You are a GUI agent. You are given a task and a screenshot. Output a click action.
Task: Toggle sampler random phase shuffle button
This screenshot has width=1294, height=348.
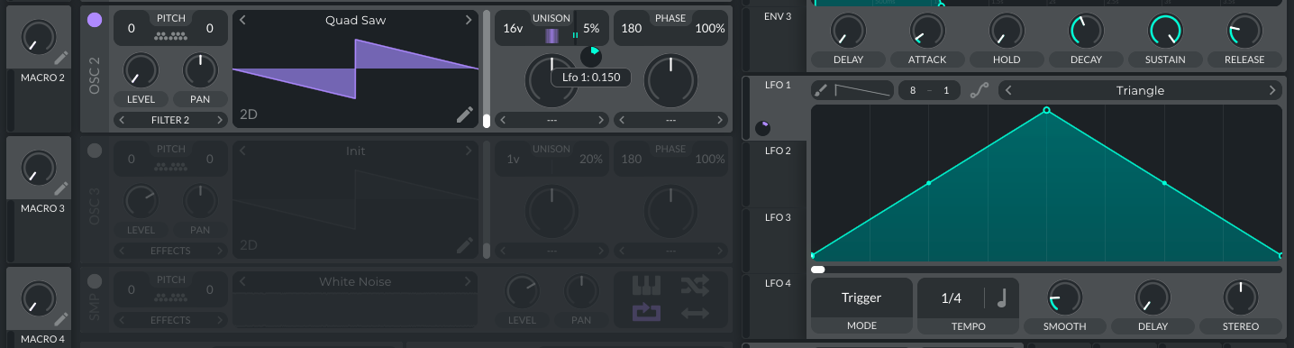[694, 287]
